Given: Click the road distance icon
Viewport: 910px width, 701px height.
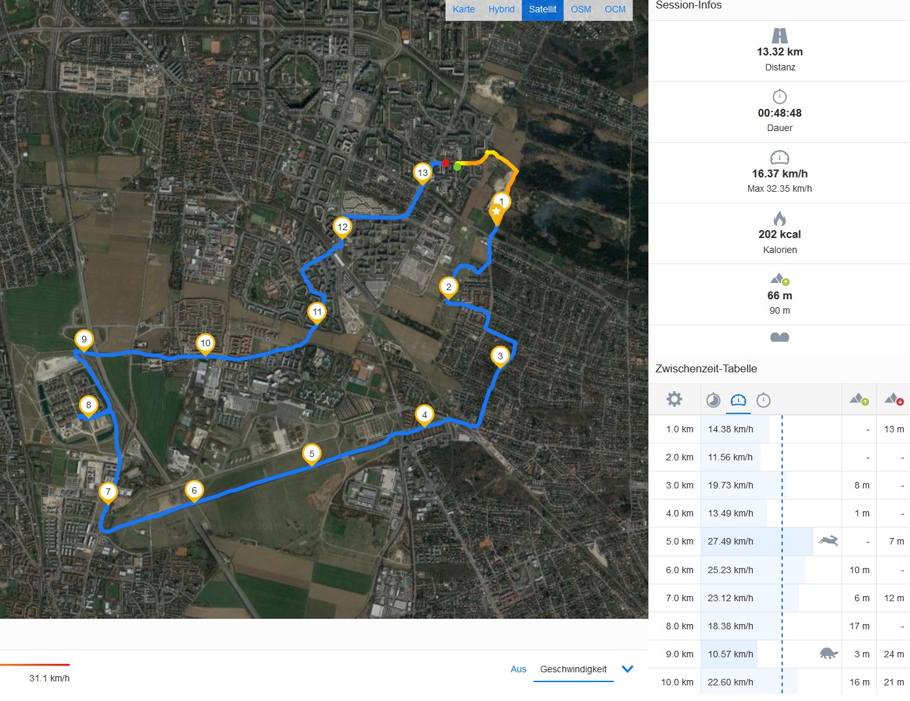Looking at the screenshot, I should (x=780, y=36).
